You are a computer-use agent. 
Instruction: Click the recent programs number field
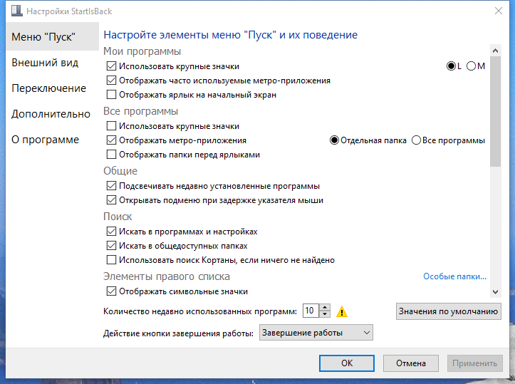pos(311,311)
